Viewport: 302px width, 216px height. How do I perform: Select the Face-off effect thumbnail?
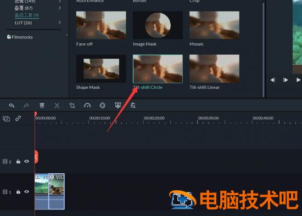coord(101,25)
